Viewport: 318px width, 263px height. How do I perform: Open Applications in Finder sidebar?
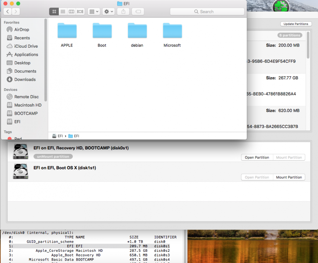pyautogui.click(x=26, y=55)
